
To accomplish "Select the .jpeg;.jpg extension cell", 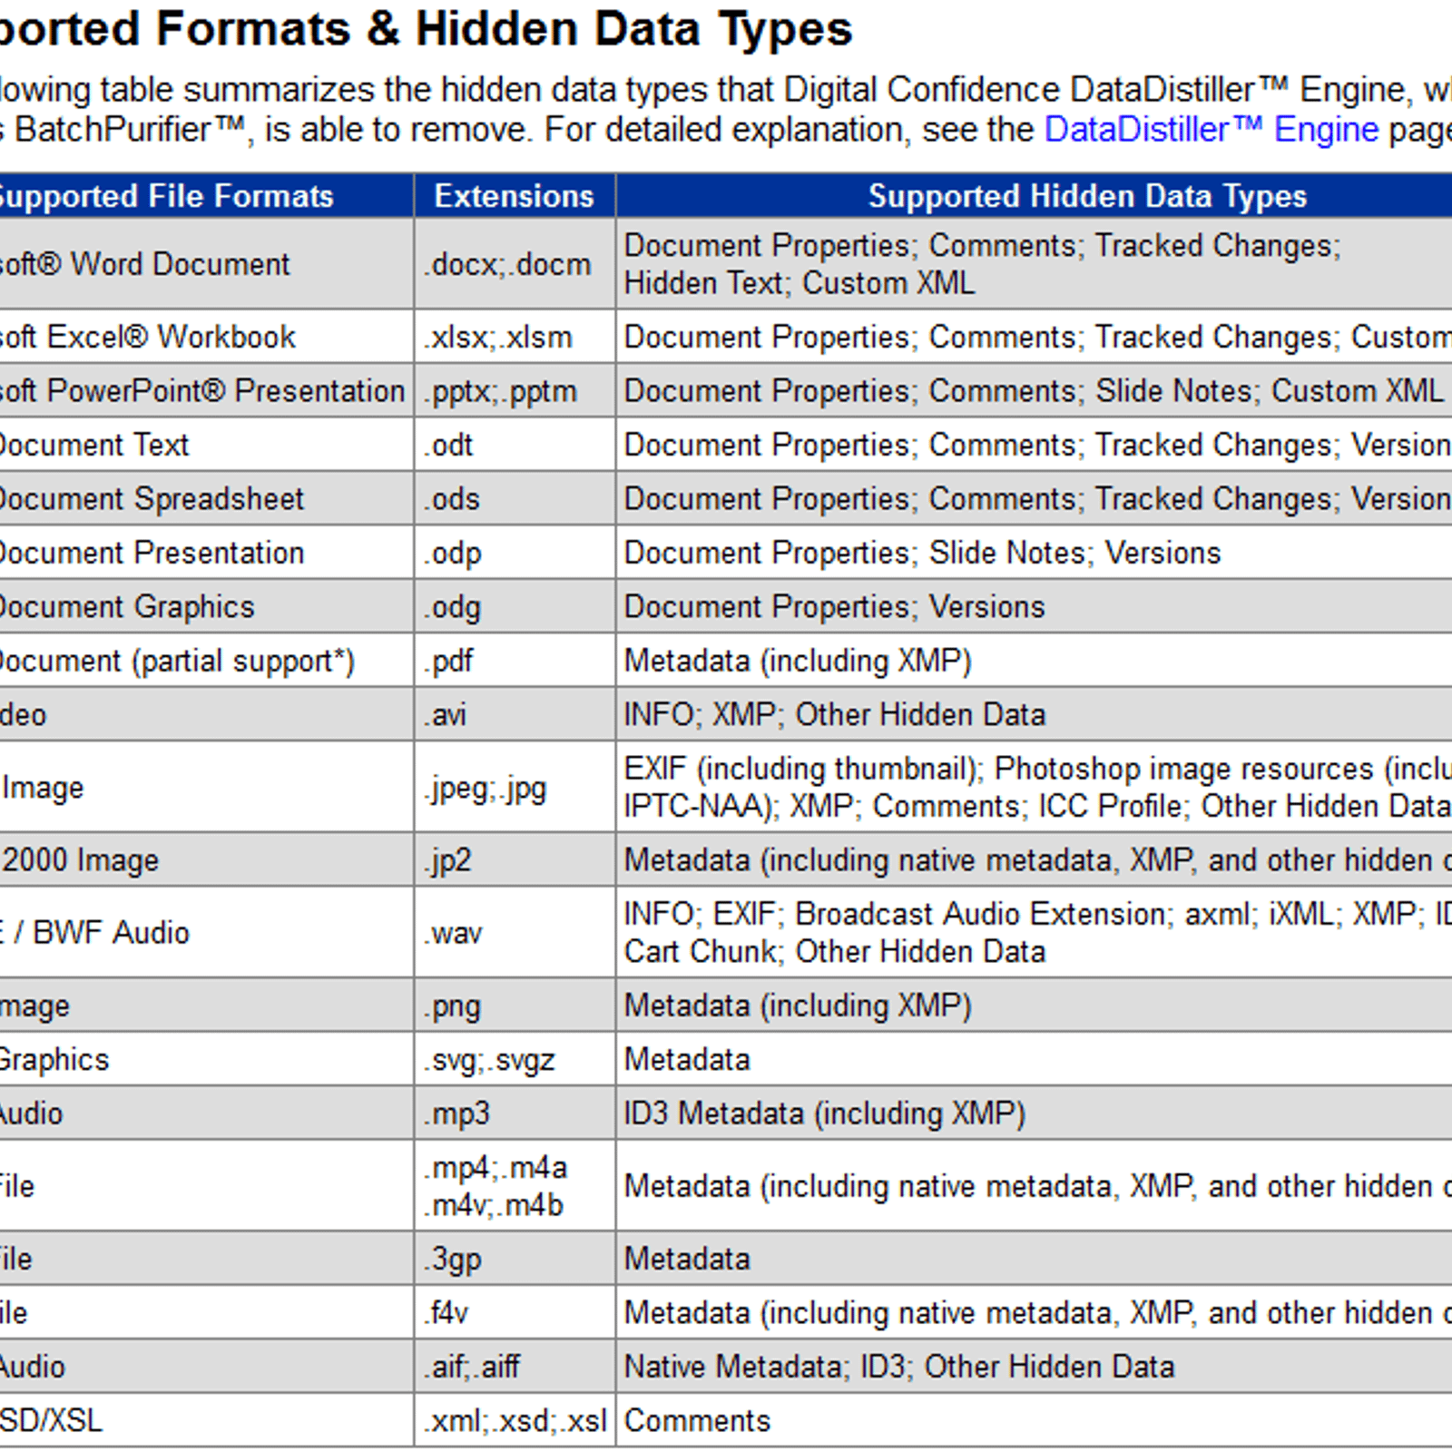I will click(515, 787).
